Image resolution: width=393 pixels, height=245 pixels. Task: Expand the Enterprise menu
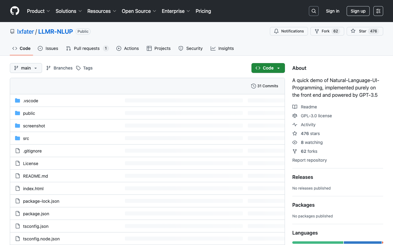(x=176, y=11)
